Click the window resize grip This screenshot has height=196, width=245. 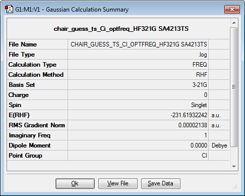point(235,186)
